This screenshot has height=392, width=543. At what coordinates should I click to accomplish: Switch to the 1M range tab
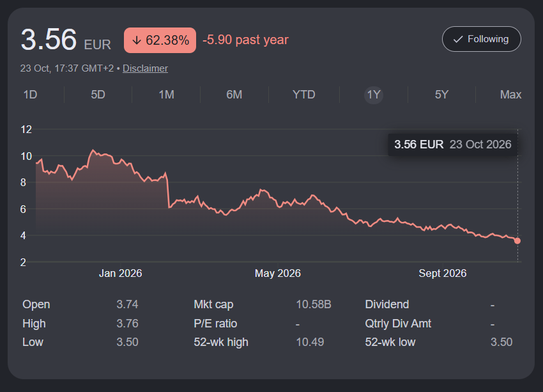(166, 95)
